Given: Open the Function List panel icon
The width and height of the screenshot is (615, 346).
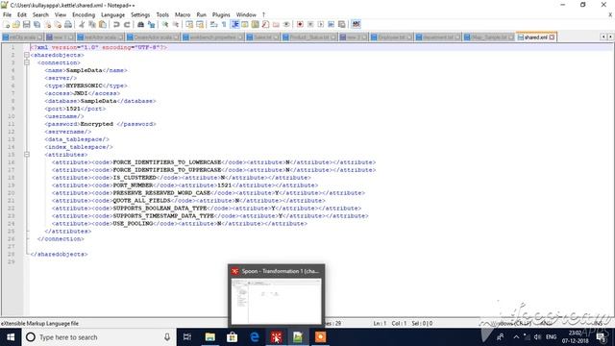Looking at the screenshot, I should [x=265, y=24].
